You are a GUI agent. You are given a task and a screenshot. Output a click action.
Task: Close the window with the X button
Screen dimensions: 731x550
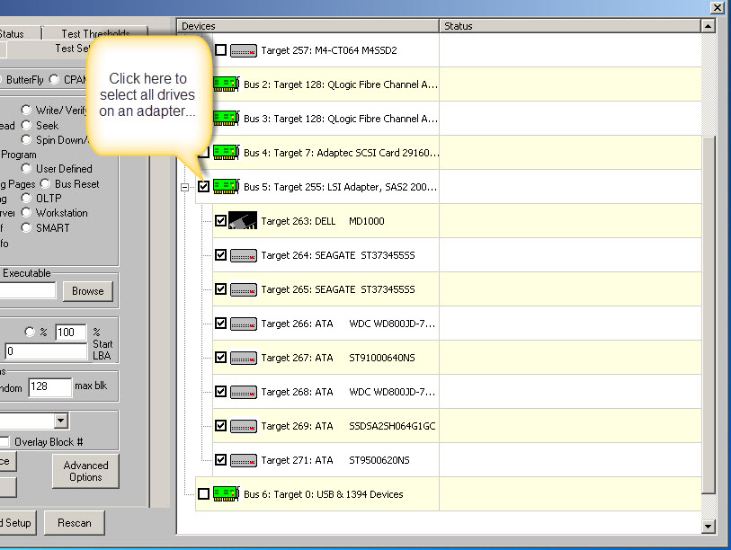coord(717,7)
